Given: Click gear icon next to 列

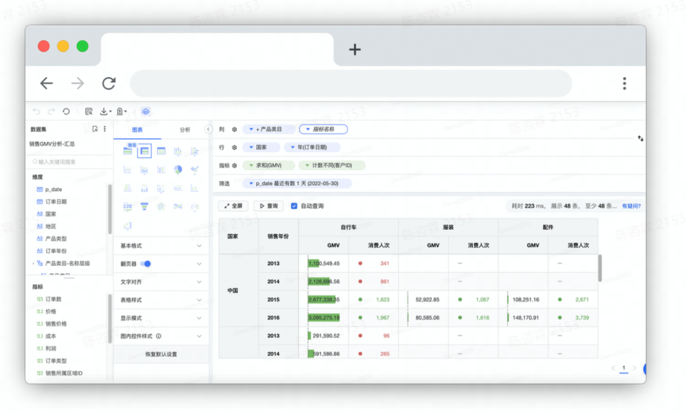Looking at the screenshot, I should pyautogui.click(x=234, y=129).
